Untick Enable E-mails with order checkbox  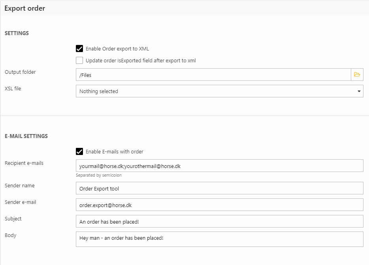pyautogui.click(x=79, y=151)
